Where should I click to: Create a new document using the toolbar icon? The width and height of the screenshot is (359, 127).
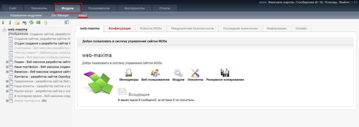pos(17,23)
